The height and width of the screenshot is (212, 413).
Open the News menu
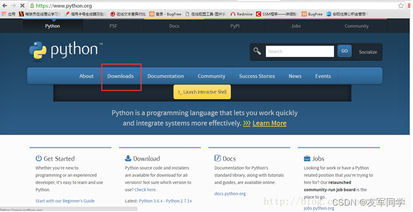point(295,76)
